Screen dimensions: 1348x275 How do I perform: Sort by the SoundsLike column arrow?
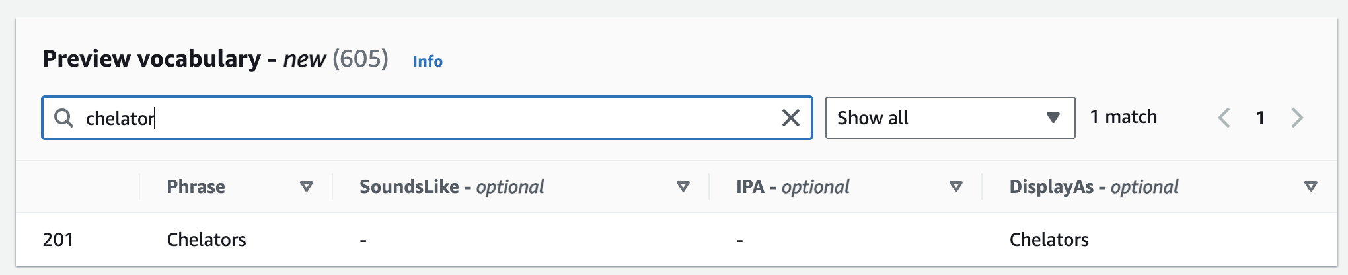coord(683,186)
